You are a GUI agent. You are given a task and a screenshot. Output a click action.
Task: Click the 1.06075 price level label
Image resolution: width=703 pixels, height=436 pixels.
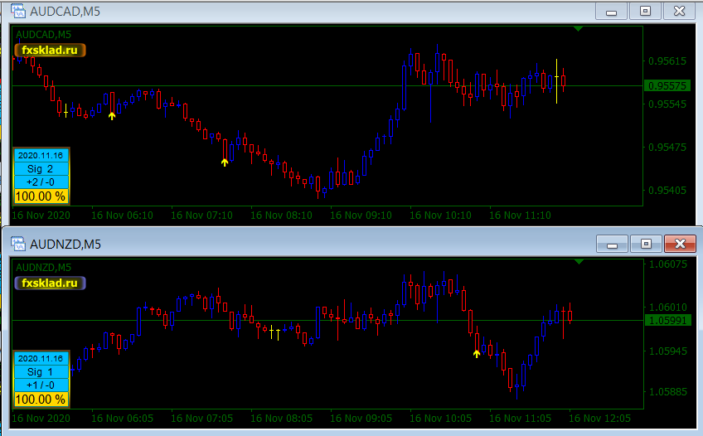tap(668, 264)
